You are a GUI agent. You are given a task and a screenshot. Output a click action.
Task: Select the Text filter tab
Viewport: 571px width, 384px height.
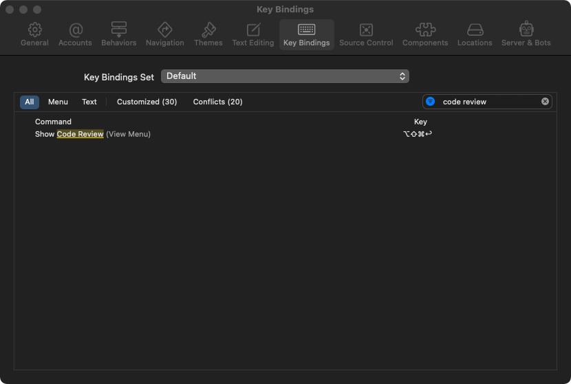(x=89, y=102)
